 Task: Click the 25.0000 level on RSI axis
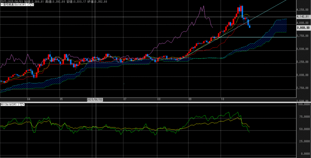(303, 141)
